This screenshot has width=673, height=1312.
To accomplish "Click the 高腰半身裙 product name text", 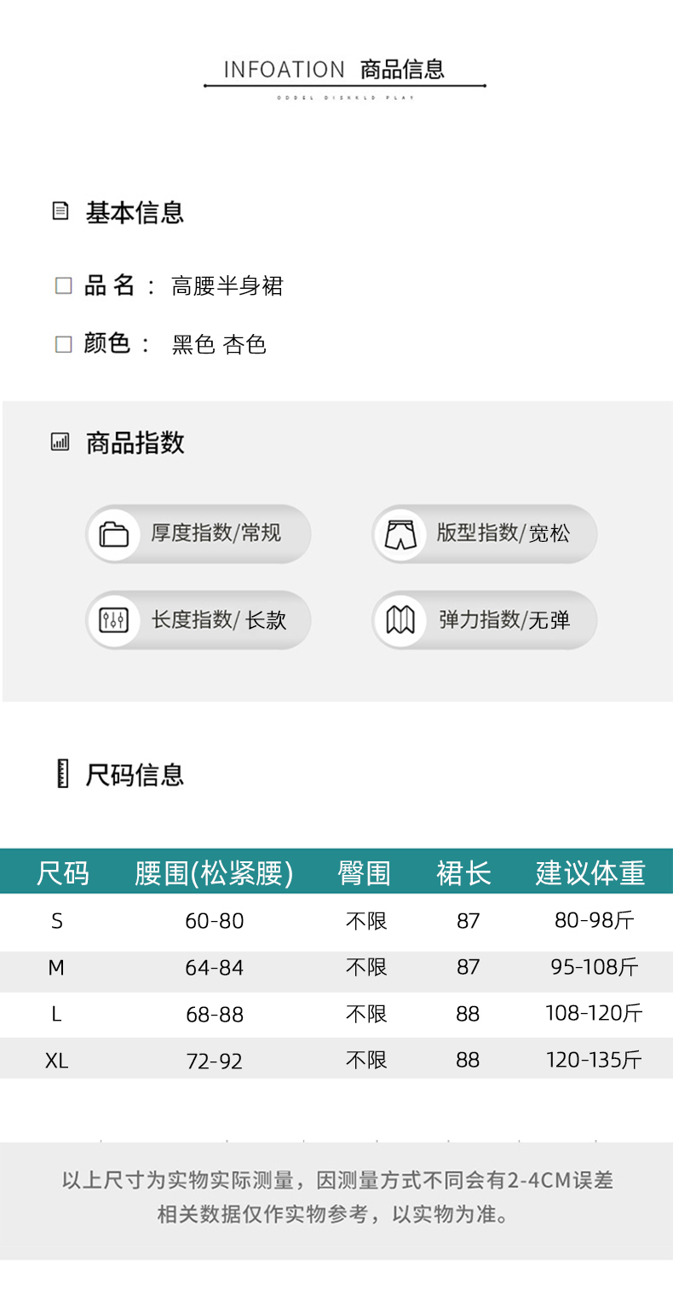I will [227, 286].
